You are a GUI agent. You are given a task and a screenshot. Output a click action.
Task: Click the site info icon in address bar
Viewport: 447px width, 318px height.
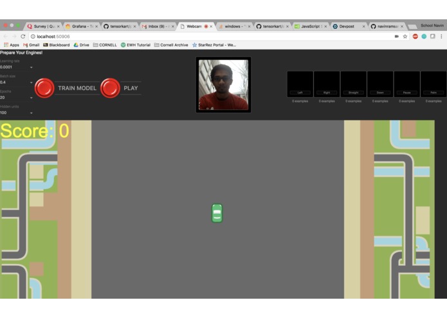point(33,37)
